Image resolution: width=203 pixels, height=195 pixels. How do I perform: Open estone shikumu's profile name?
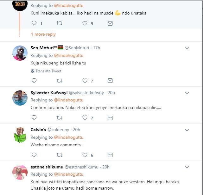(47, 167)
